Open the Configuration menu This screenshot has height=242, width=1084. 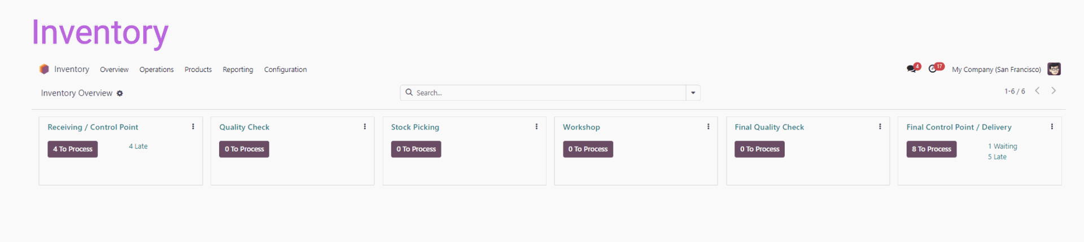[285, 70]
